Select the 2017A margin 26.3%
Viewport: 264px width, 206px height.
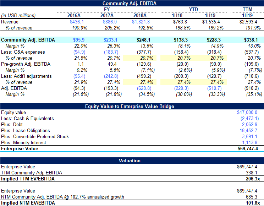click(x=114, y=46)
